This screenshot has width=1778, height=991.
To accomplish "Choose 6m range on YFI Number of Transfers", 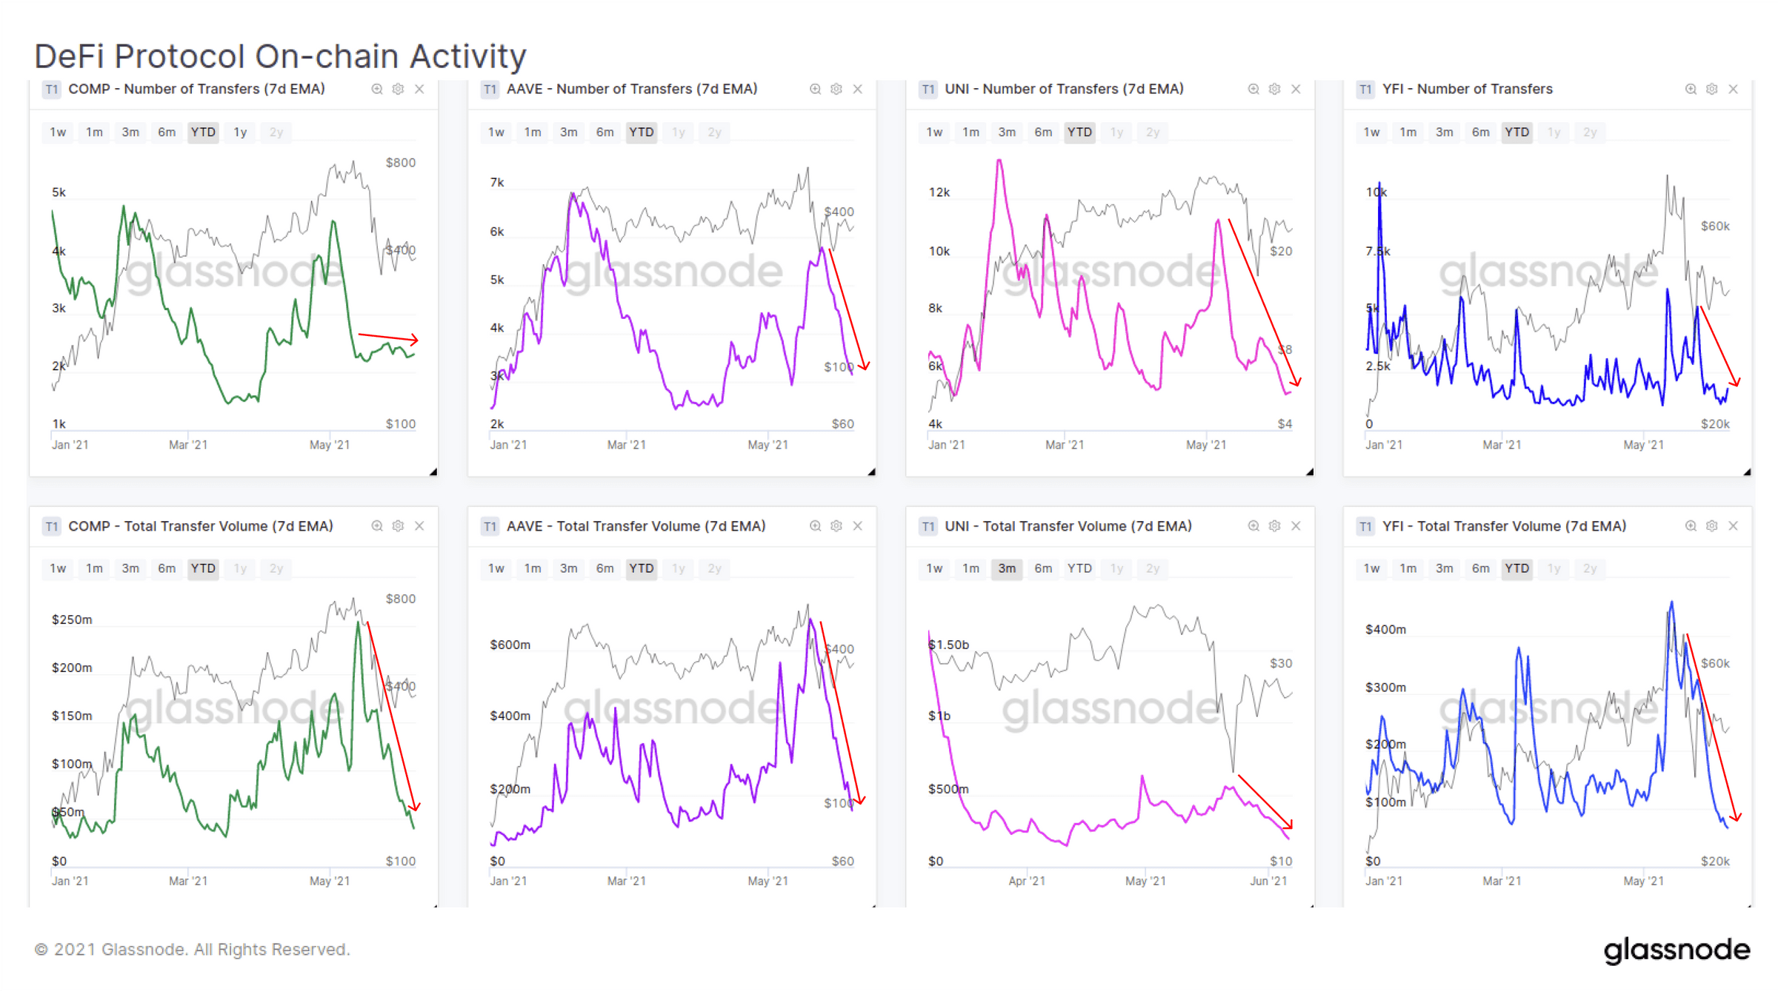I will [1480, 132].
